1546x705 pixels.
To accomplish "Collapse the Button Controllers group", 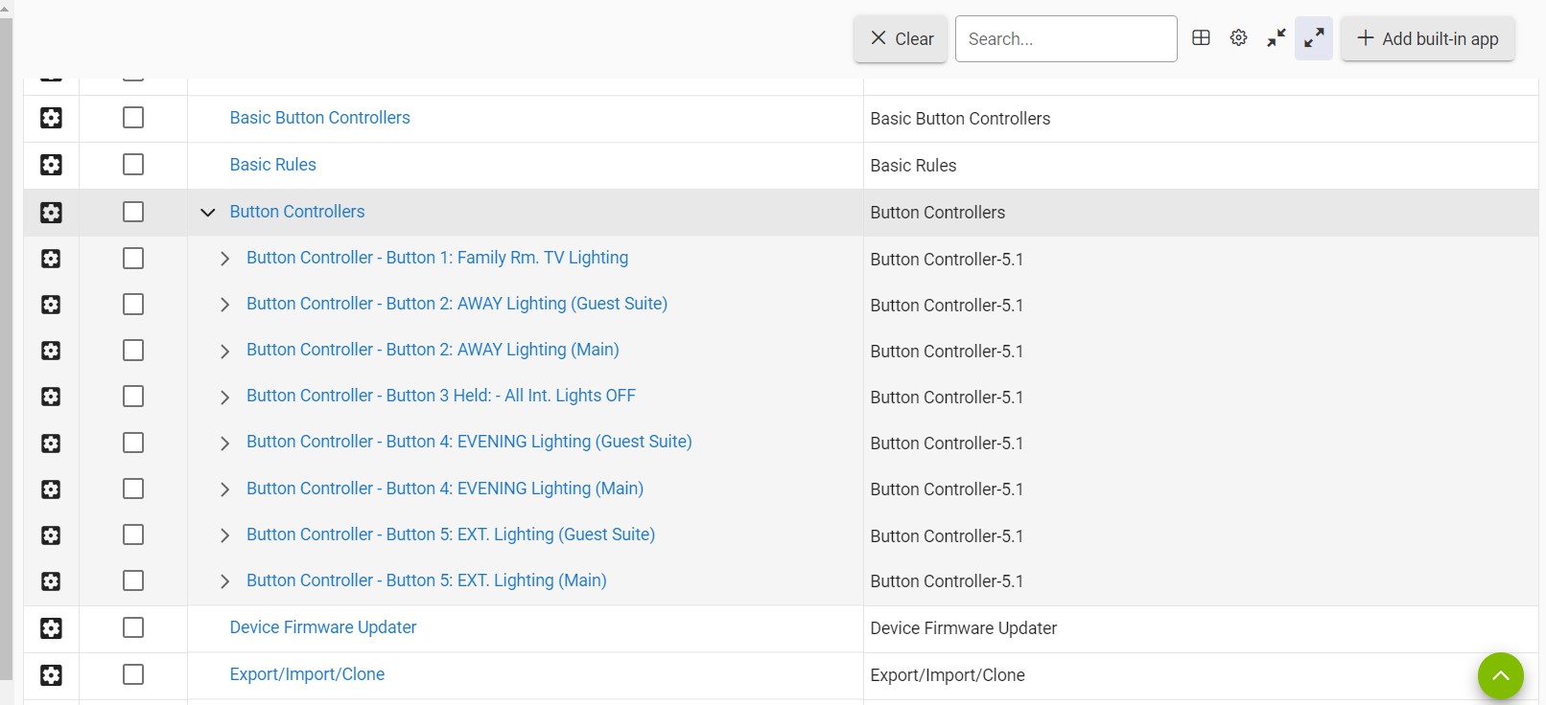I will pyautogui.click(x=207, y=213).
